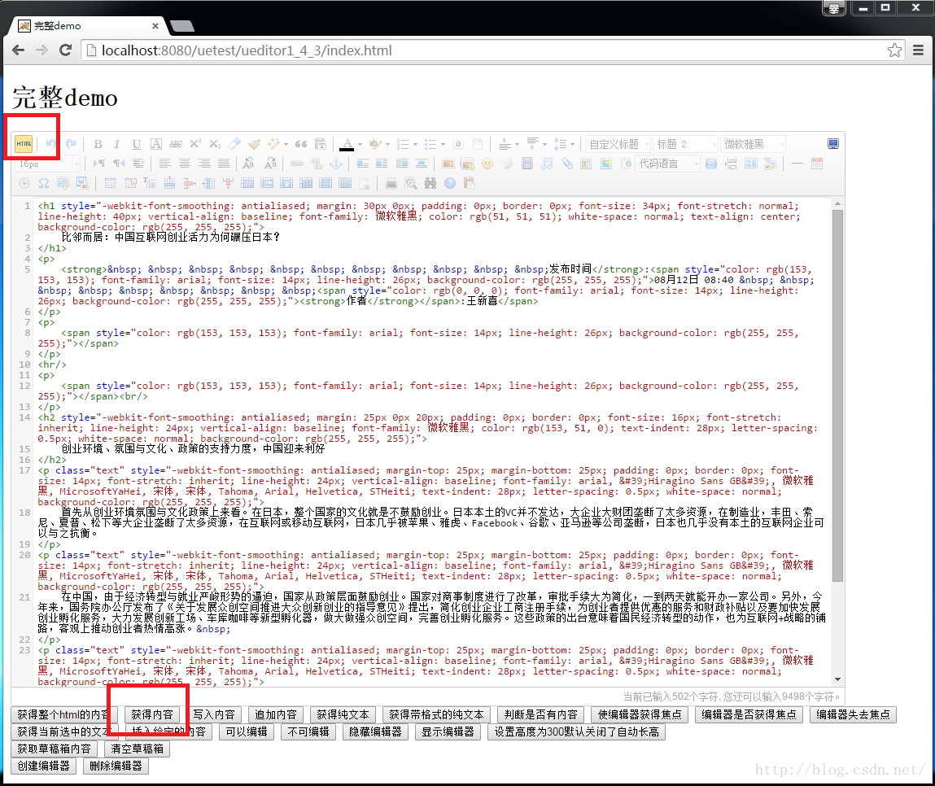Click the scrawl palette icon
This screenshot has height=786, width=935.
pyautogui.click(x=507, y=164)
